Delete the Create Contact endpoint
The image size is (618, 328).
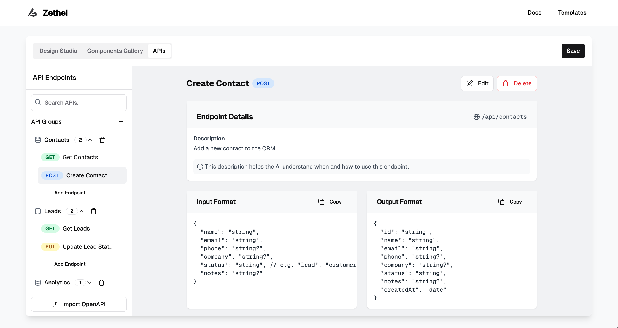point(517,83)
